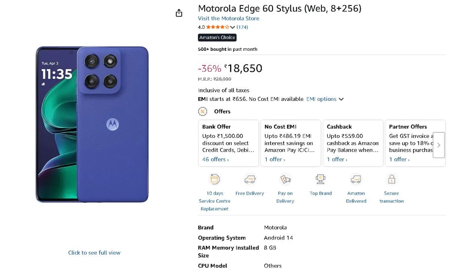The height and width of the screenshot is (269, 449).
Task: Click the Top Brand trophy icon
Action: [x=320, y=179]
